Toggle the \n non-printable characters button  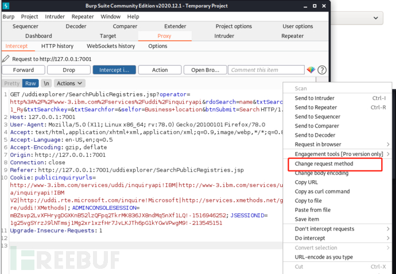coord(46,84)
